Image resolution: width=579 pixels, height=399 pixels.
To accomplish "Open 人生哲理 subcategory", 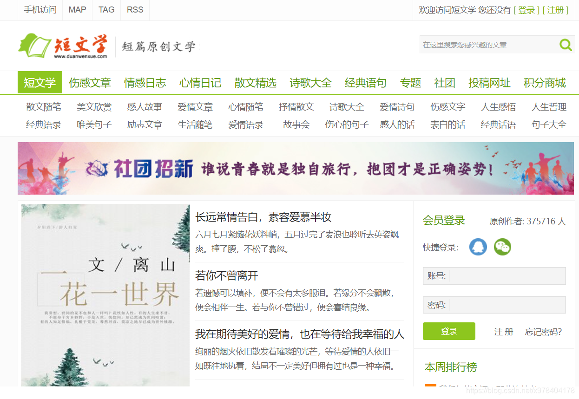I will [549, 107].
